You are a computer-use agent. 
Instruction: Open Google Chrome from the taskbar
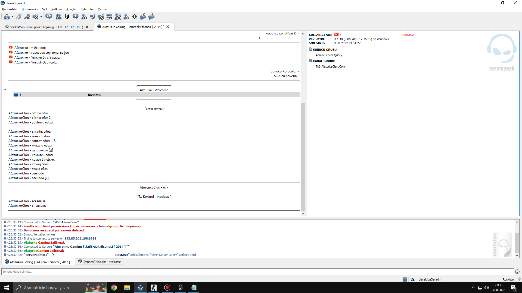coord(114,288)
